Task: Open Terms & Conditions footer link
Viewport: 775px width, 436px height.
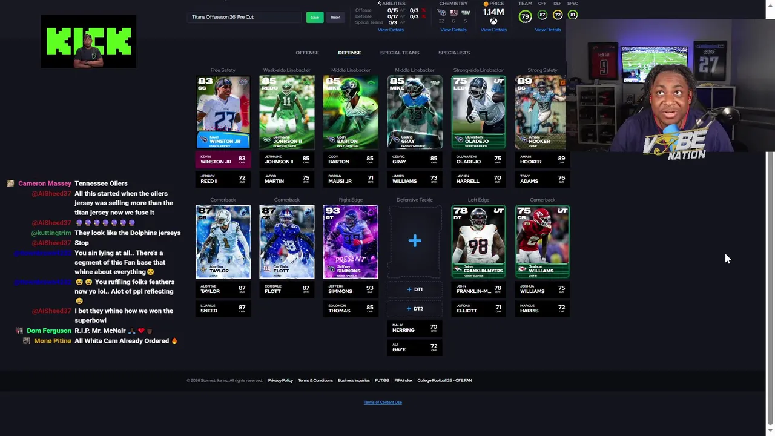Action: [315, 380]
